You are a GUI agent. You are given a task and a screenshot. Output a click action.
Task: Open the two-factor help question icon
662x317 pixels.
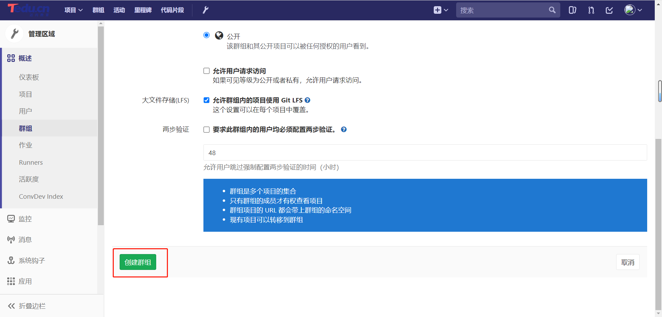344,129
